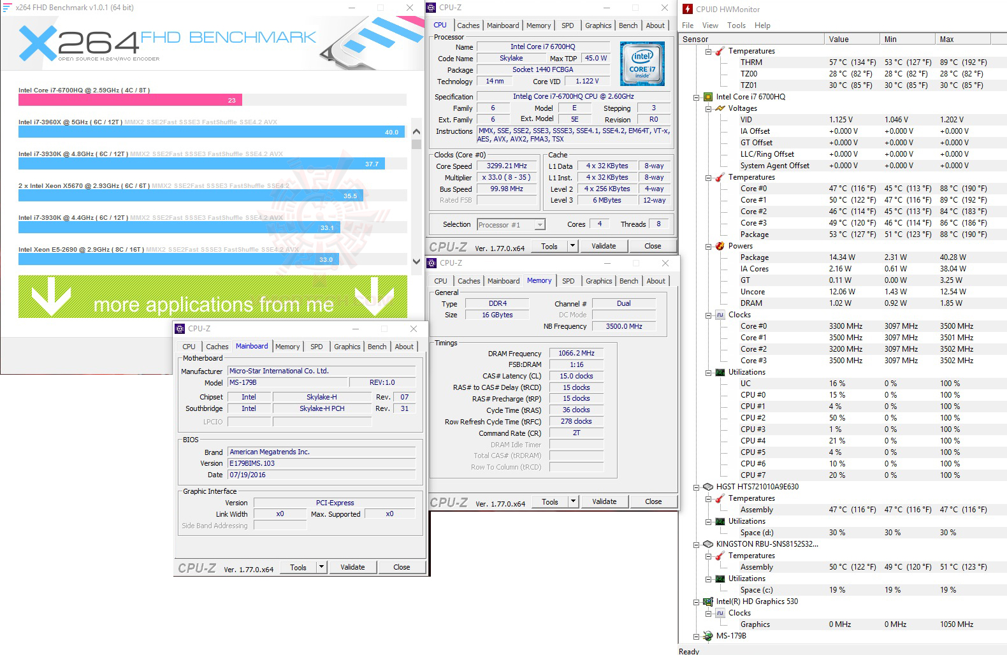Click the drive icon beside KINGSTON RBU-SNS8152S32
The width and height of the screenshot is (1007, 655).
707,544
